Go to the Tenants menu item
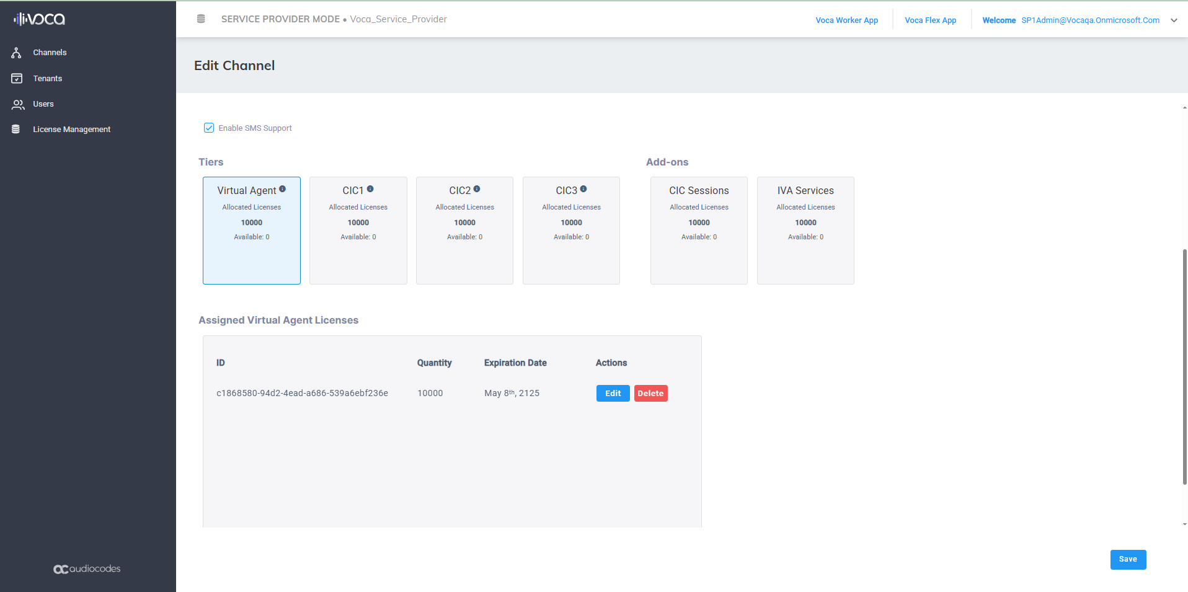Image resolution: width=1188 pixels, height=592 pixels. tap(48, 79)
